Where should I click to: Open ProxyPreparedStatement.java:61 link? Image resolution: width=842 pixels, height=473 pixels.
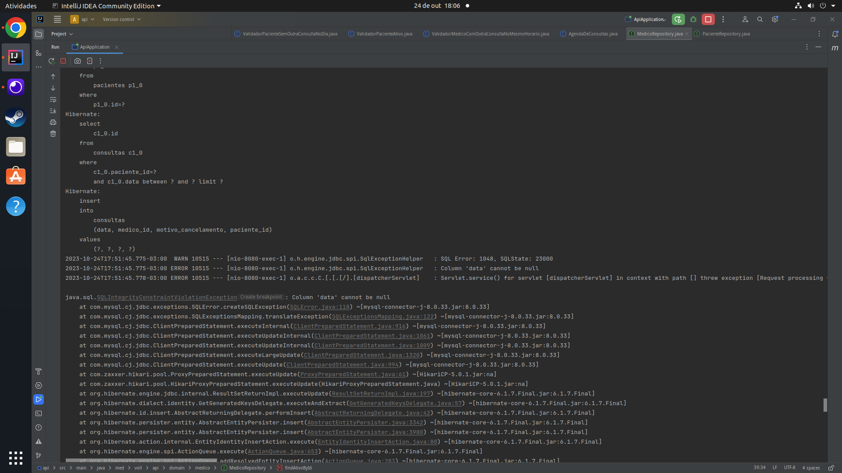click(353, 374)
